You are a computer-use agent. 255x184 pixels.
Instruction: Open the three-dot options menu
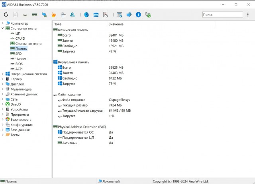[248, 15]
